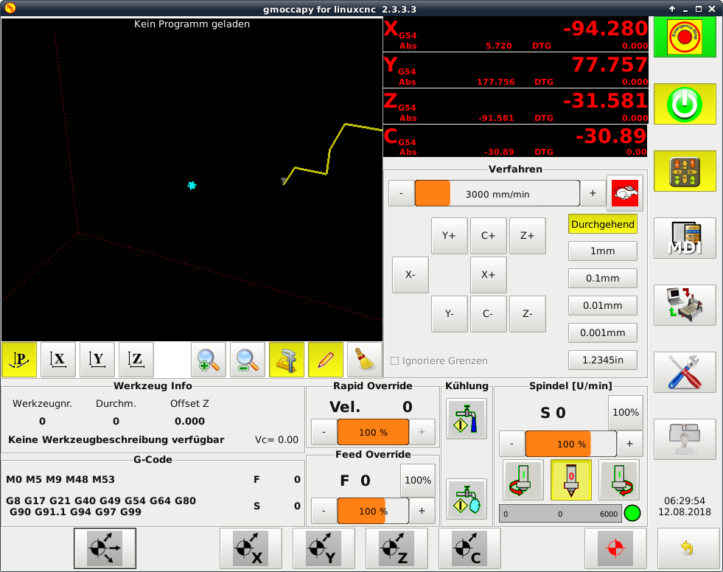Start spindle forward rotation

pos(619,480)
